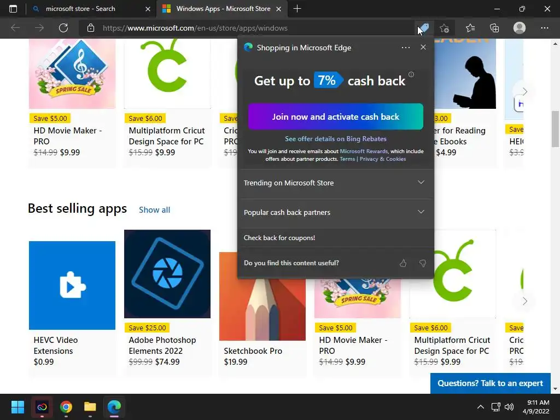Viewport: 560px width, 420px height.
Task: Close the Shopping in Microsoft Edge panel
Action: click(x=423, y=47)
